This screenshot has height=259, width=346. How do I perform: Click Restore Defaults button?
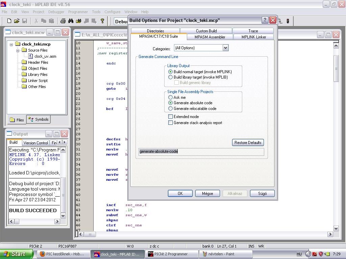coord(248,143)
